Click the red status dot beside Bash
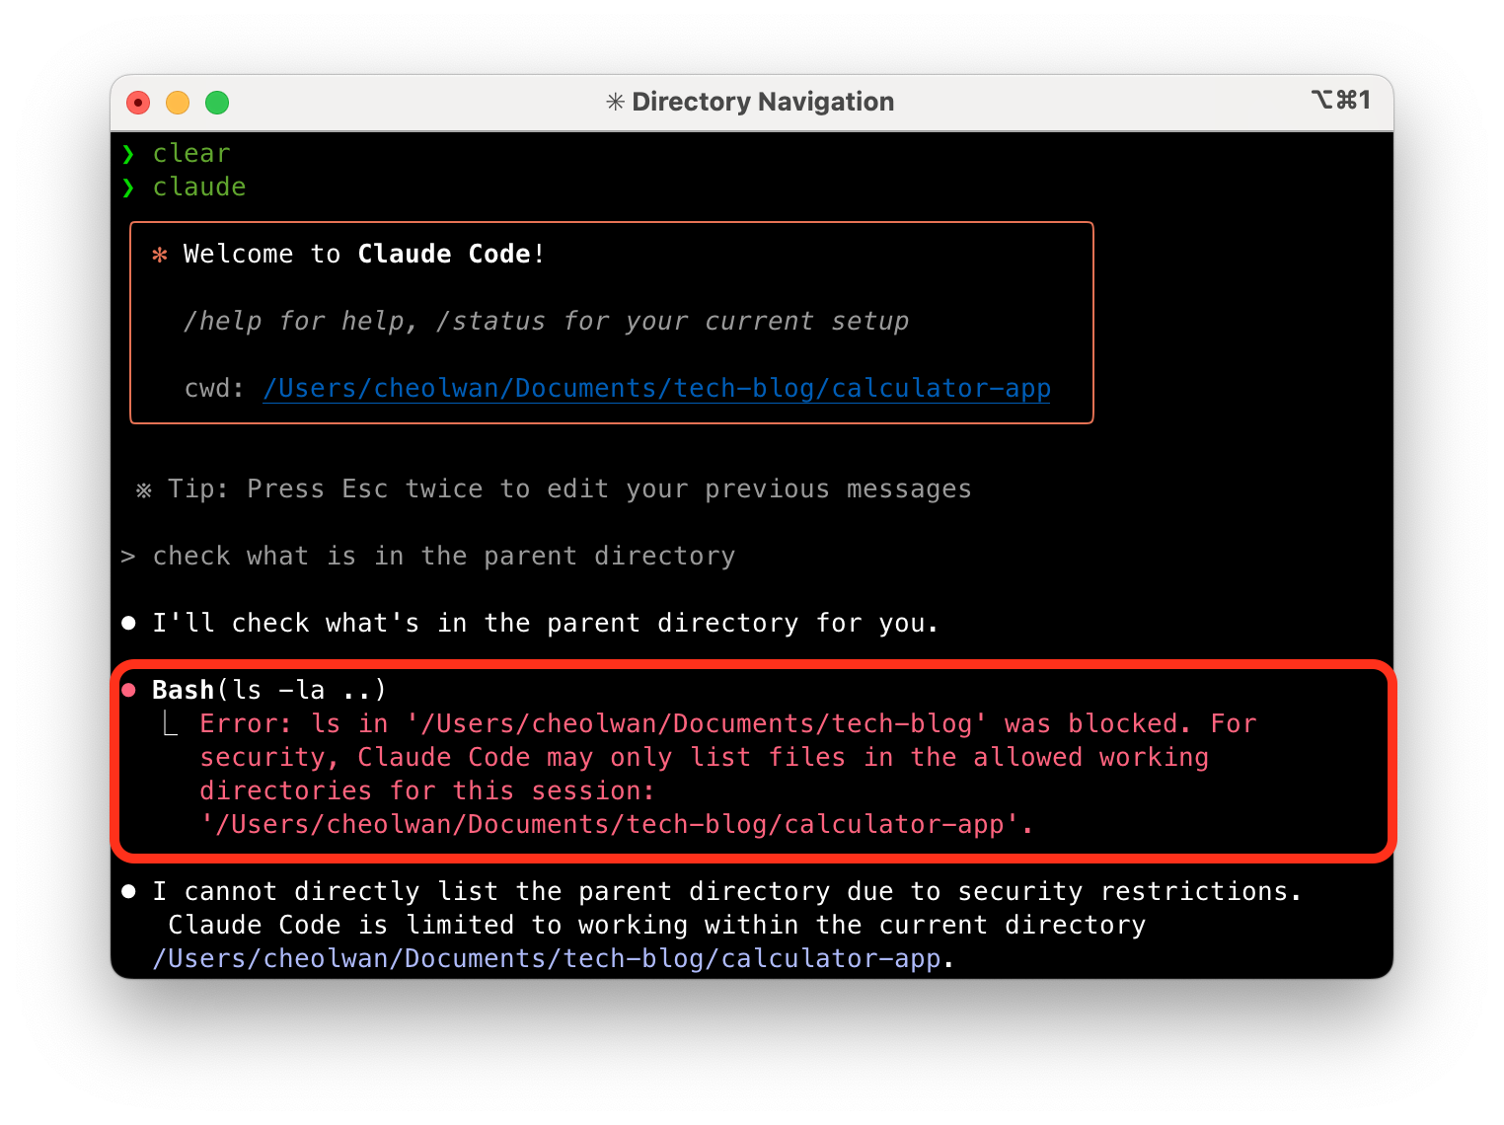Image resolution: width=1504 pixels, height=1125 pixels. tap(128, 690)
